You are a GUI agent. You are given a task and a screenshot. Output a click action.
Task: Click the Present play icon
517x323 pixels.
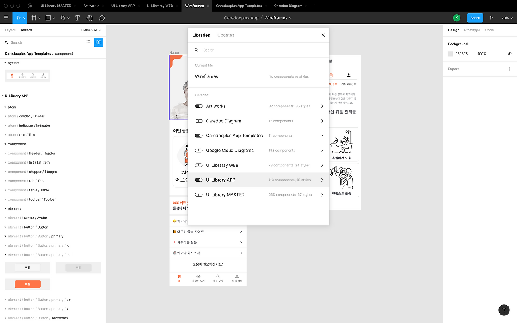(x=492, y=18)
